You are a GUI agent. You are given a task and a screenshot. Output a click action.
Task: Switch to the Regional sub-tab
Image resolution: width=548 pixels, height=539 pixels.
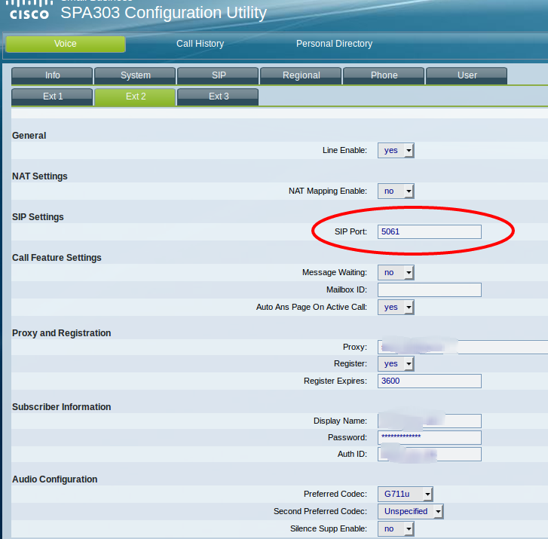click(x=302, y=75)
